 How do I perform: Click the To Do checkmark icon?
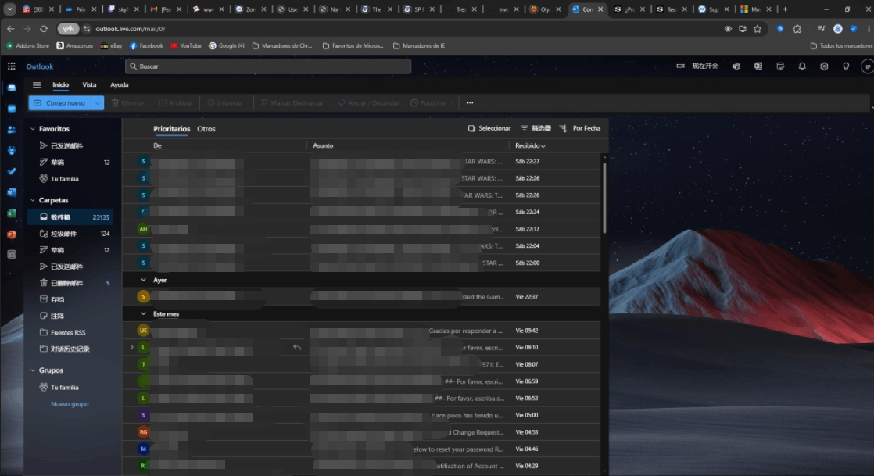12,171
